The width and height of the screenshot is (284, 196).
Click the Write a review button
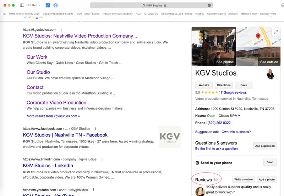[243, 180]
